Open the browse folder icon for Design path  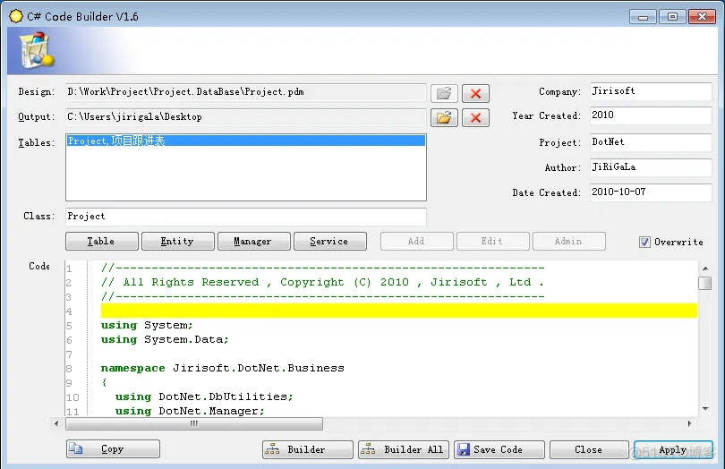coord(444,93)
